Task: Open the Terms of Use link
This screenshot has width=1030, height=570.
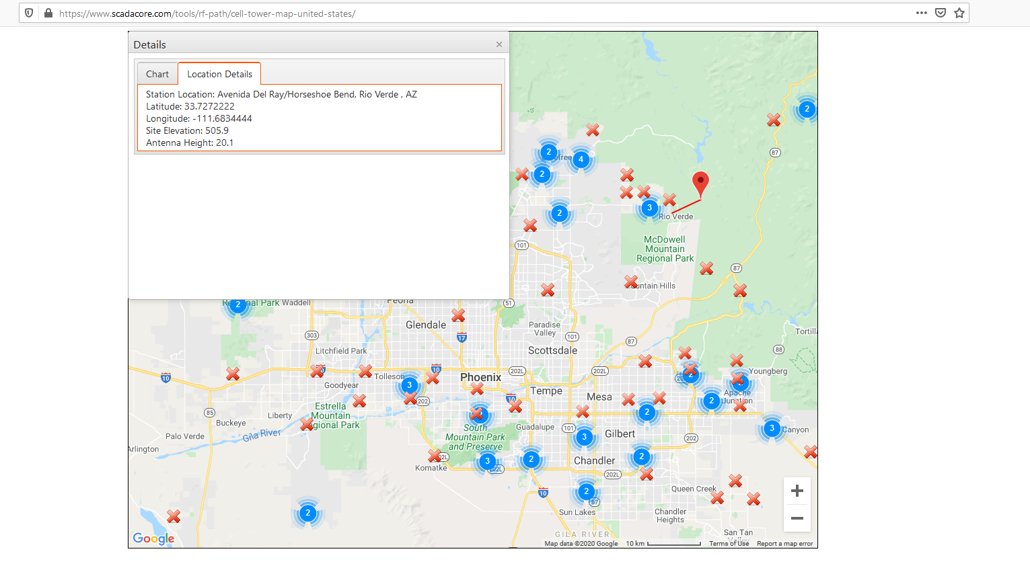Action: (x=728, y=543)
